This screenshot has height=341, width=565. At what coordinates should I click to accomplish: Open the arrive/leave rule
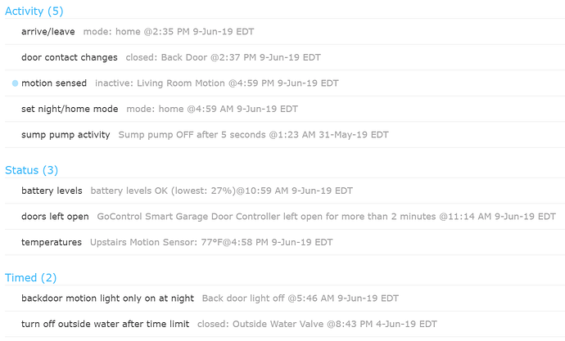pyautogui.click(x=48, y=32)
